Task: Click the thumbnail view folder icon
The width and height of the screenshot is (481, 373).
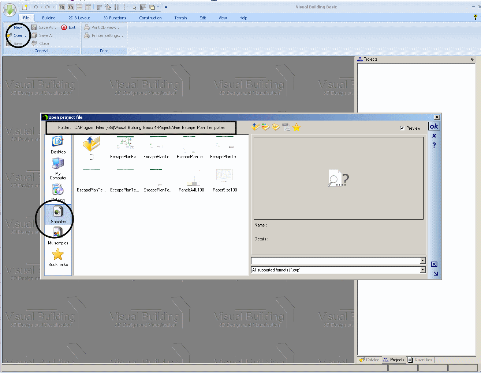Action: tap(266, 127)
